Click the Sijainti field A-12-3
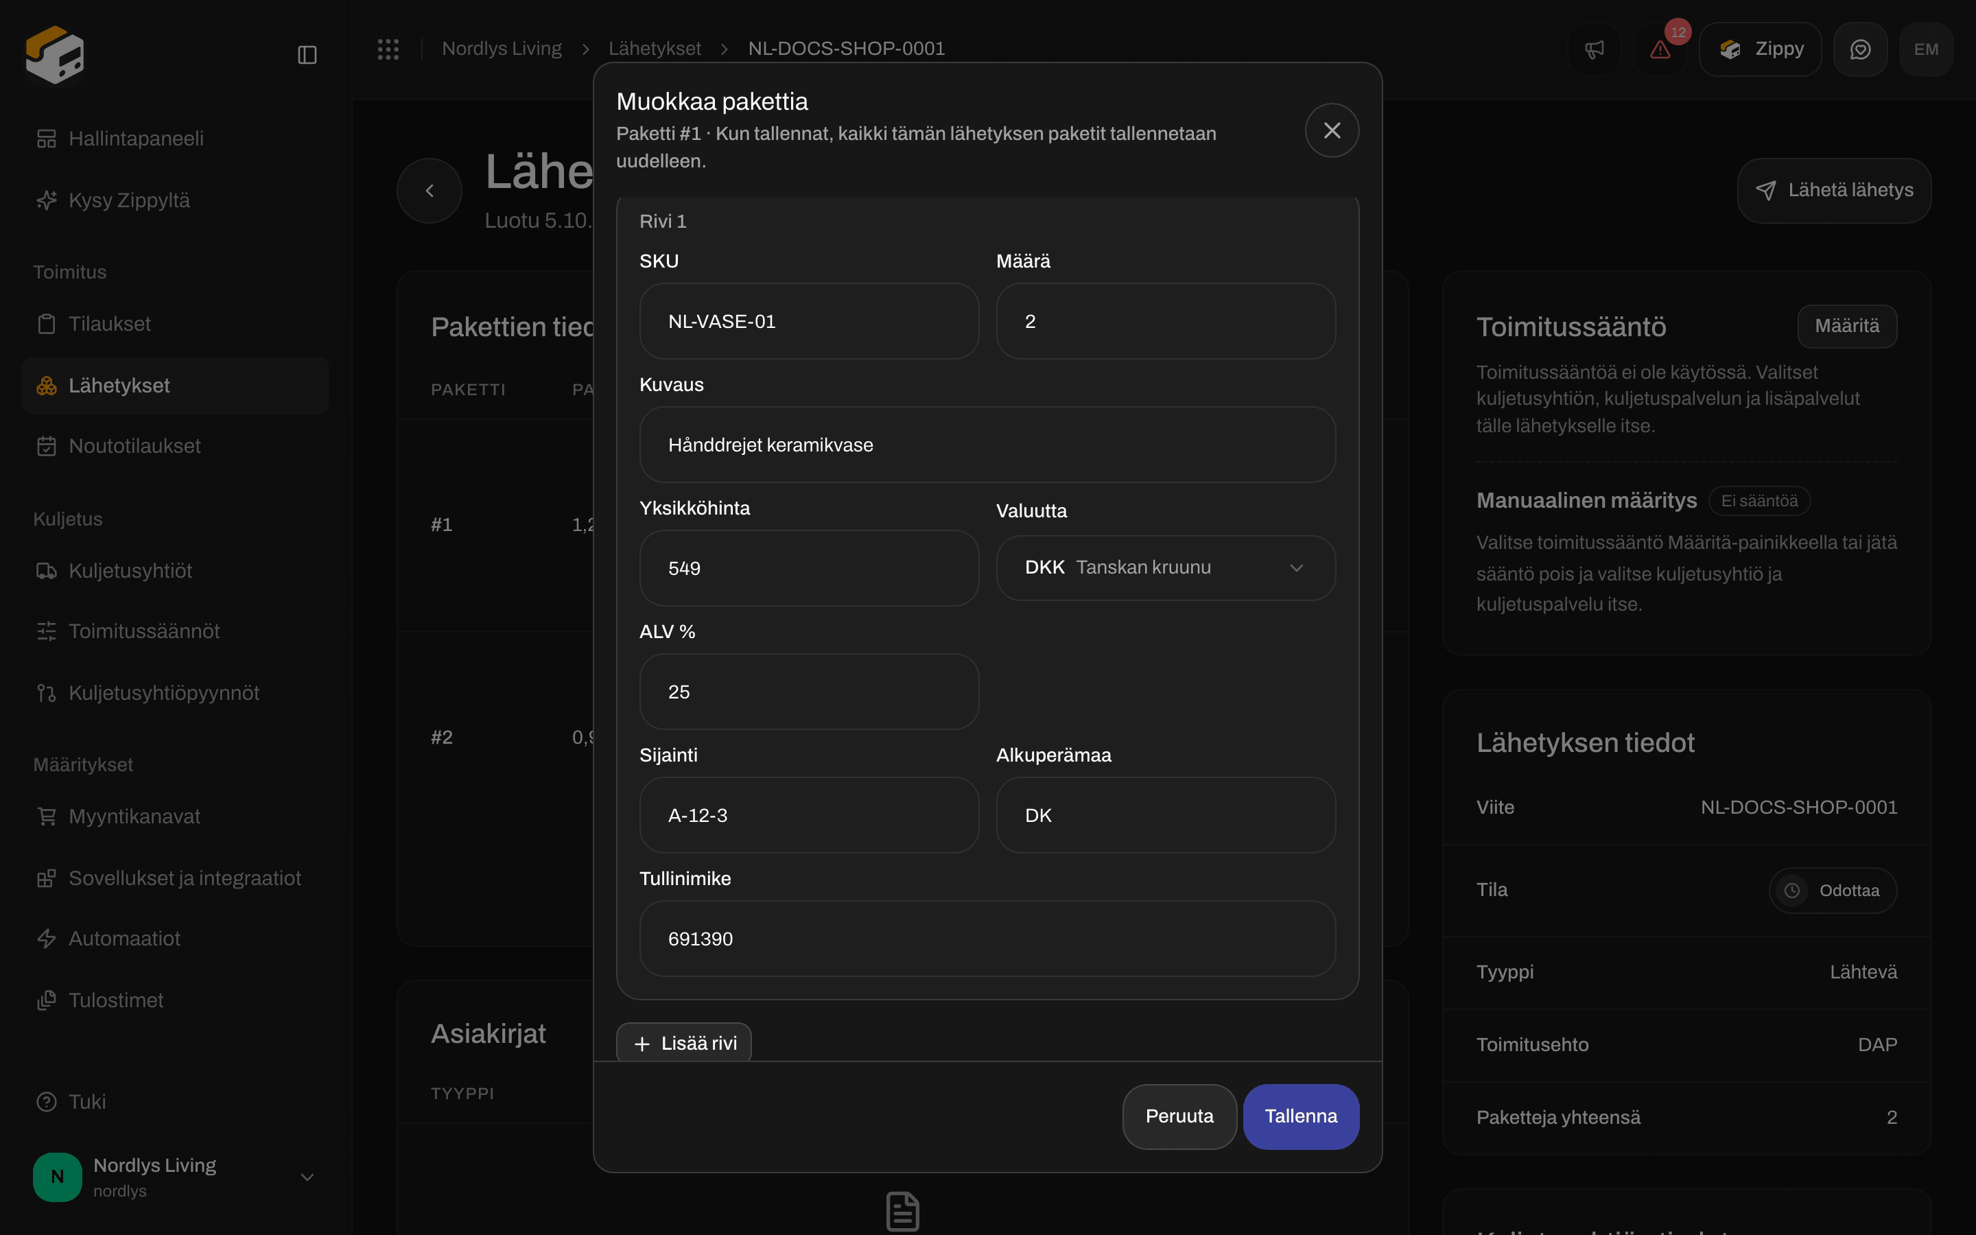Screen dimensions: 1976x1235 pos(808,815)
